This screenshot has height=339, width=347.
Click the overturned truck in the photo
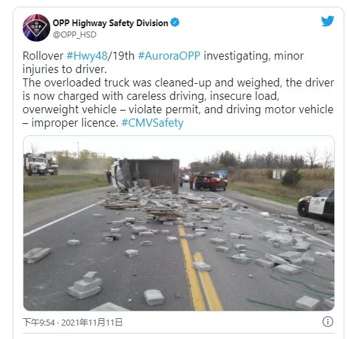coord(145,175)
